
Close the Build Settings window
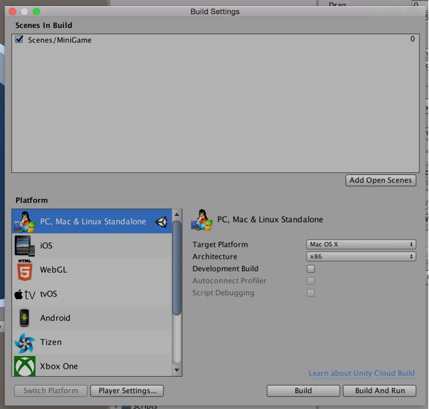pos(12,11)
